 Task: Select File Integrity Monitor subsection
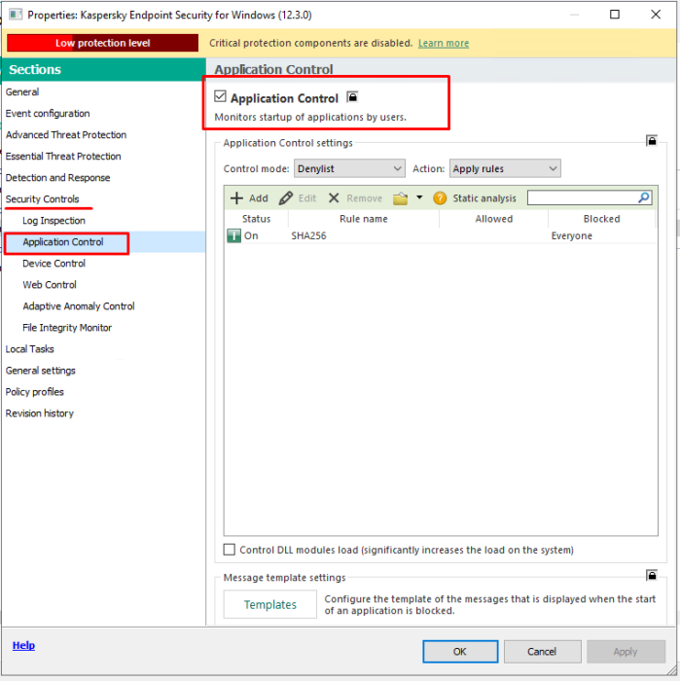[x=67, y=328]
